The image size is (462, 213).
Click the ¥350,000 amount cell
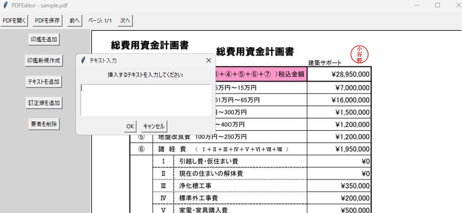click(x=339, y=186)
